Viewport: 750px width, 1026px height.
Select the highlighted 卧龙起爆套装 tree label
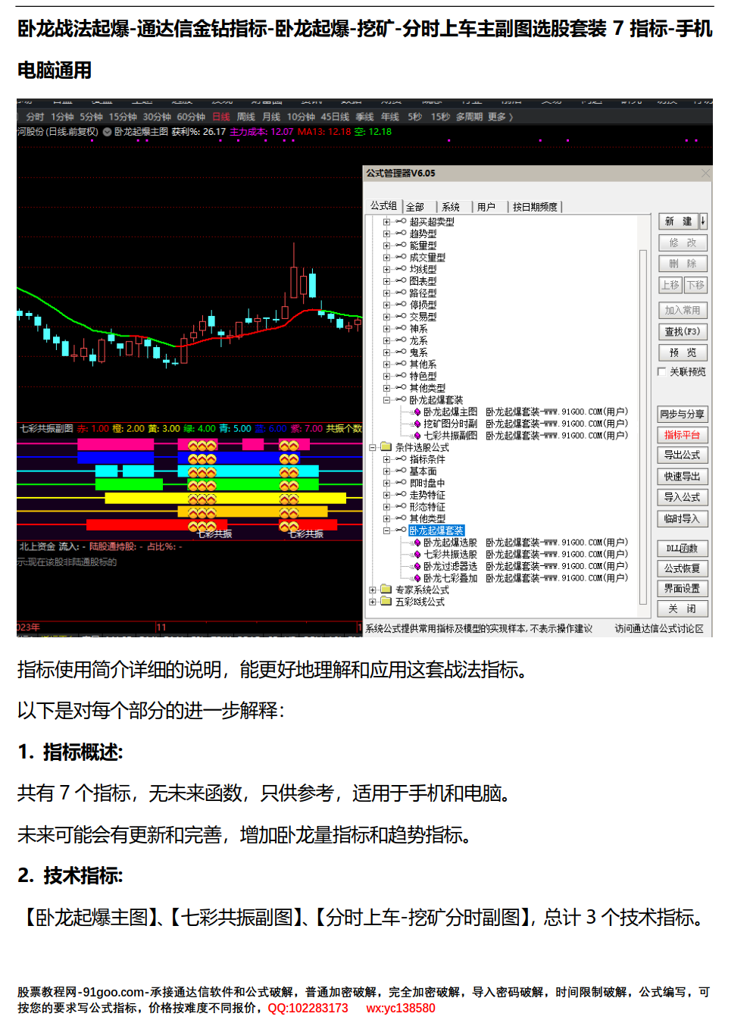click(x=436, y=530)
